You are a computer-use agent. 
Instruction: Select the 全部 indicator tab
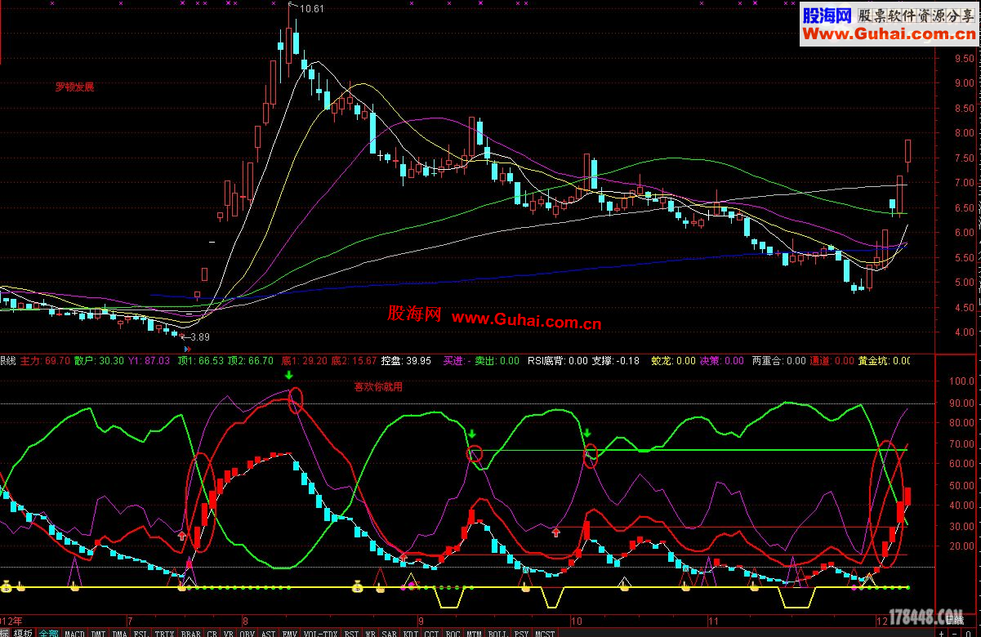(49, 633)
